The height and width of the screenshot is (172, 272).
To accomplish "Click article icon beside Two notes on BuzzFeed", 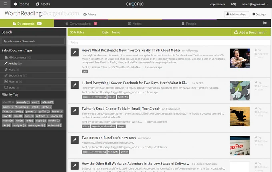I will [x=75, y=140].
